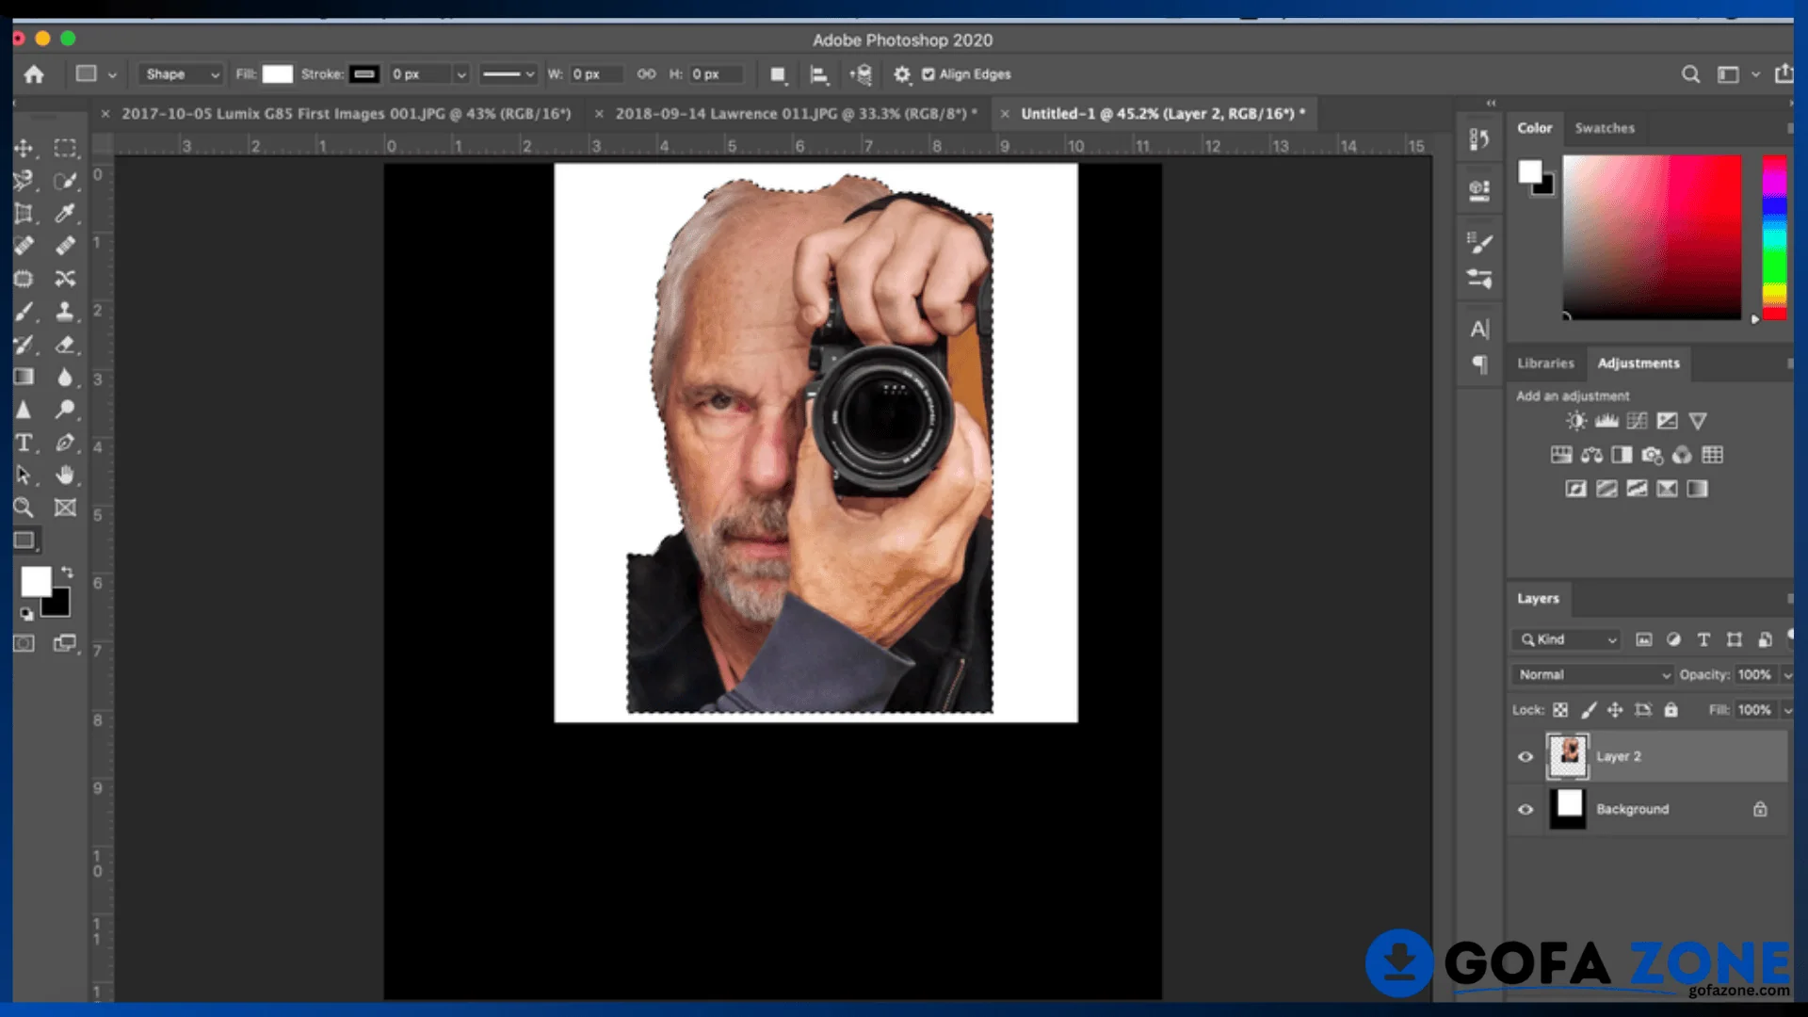1808x1017 pixels.
Task: Toggle lock image pixels brush
Action: click(1589, 710)
